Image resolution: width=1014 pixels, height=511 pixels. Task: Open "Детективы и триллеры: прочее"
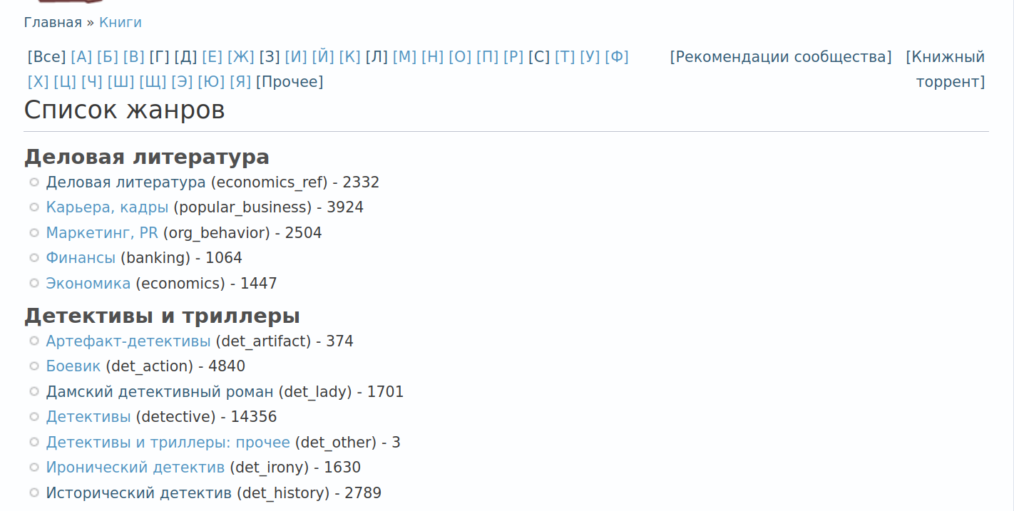tap(168, 442)
